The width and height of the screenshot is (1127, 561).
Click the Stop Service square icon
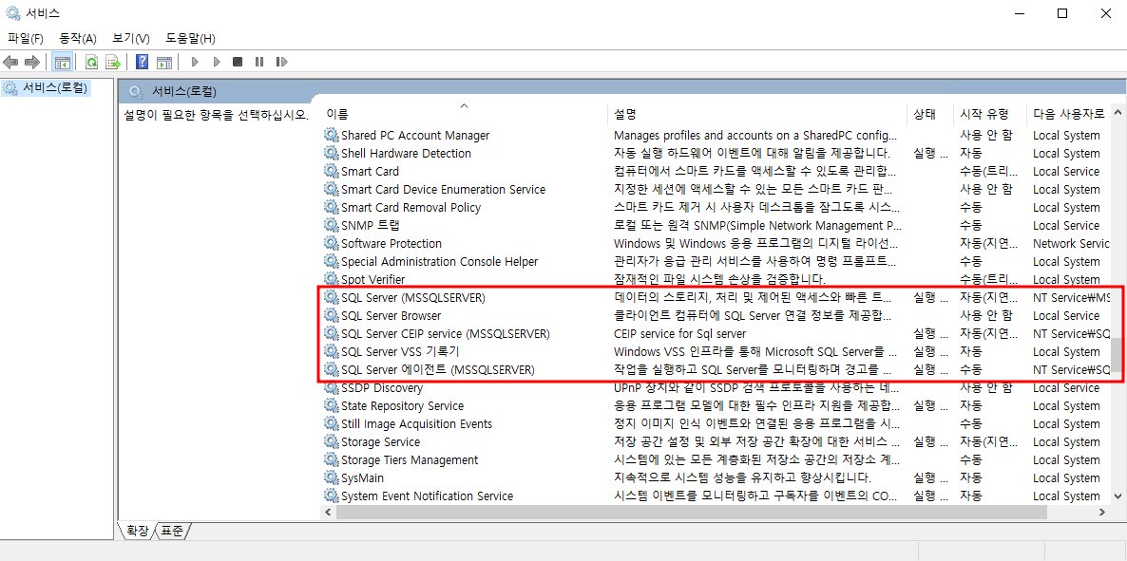(x=238, y=62)
